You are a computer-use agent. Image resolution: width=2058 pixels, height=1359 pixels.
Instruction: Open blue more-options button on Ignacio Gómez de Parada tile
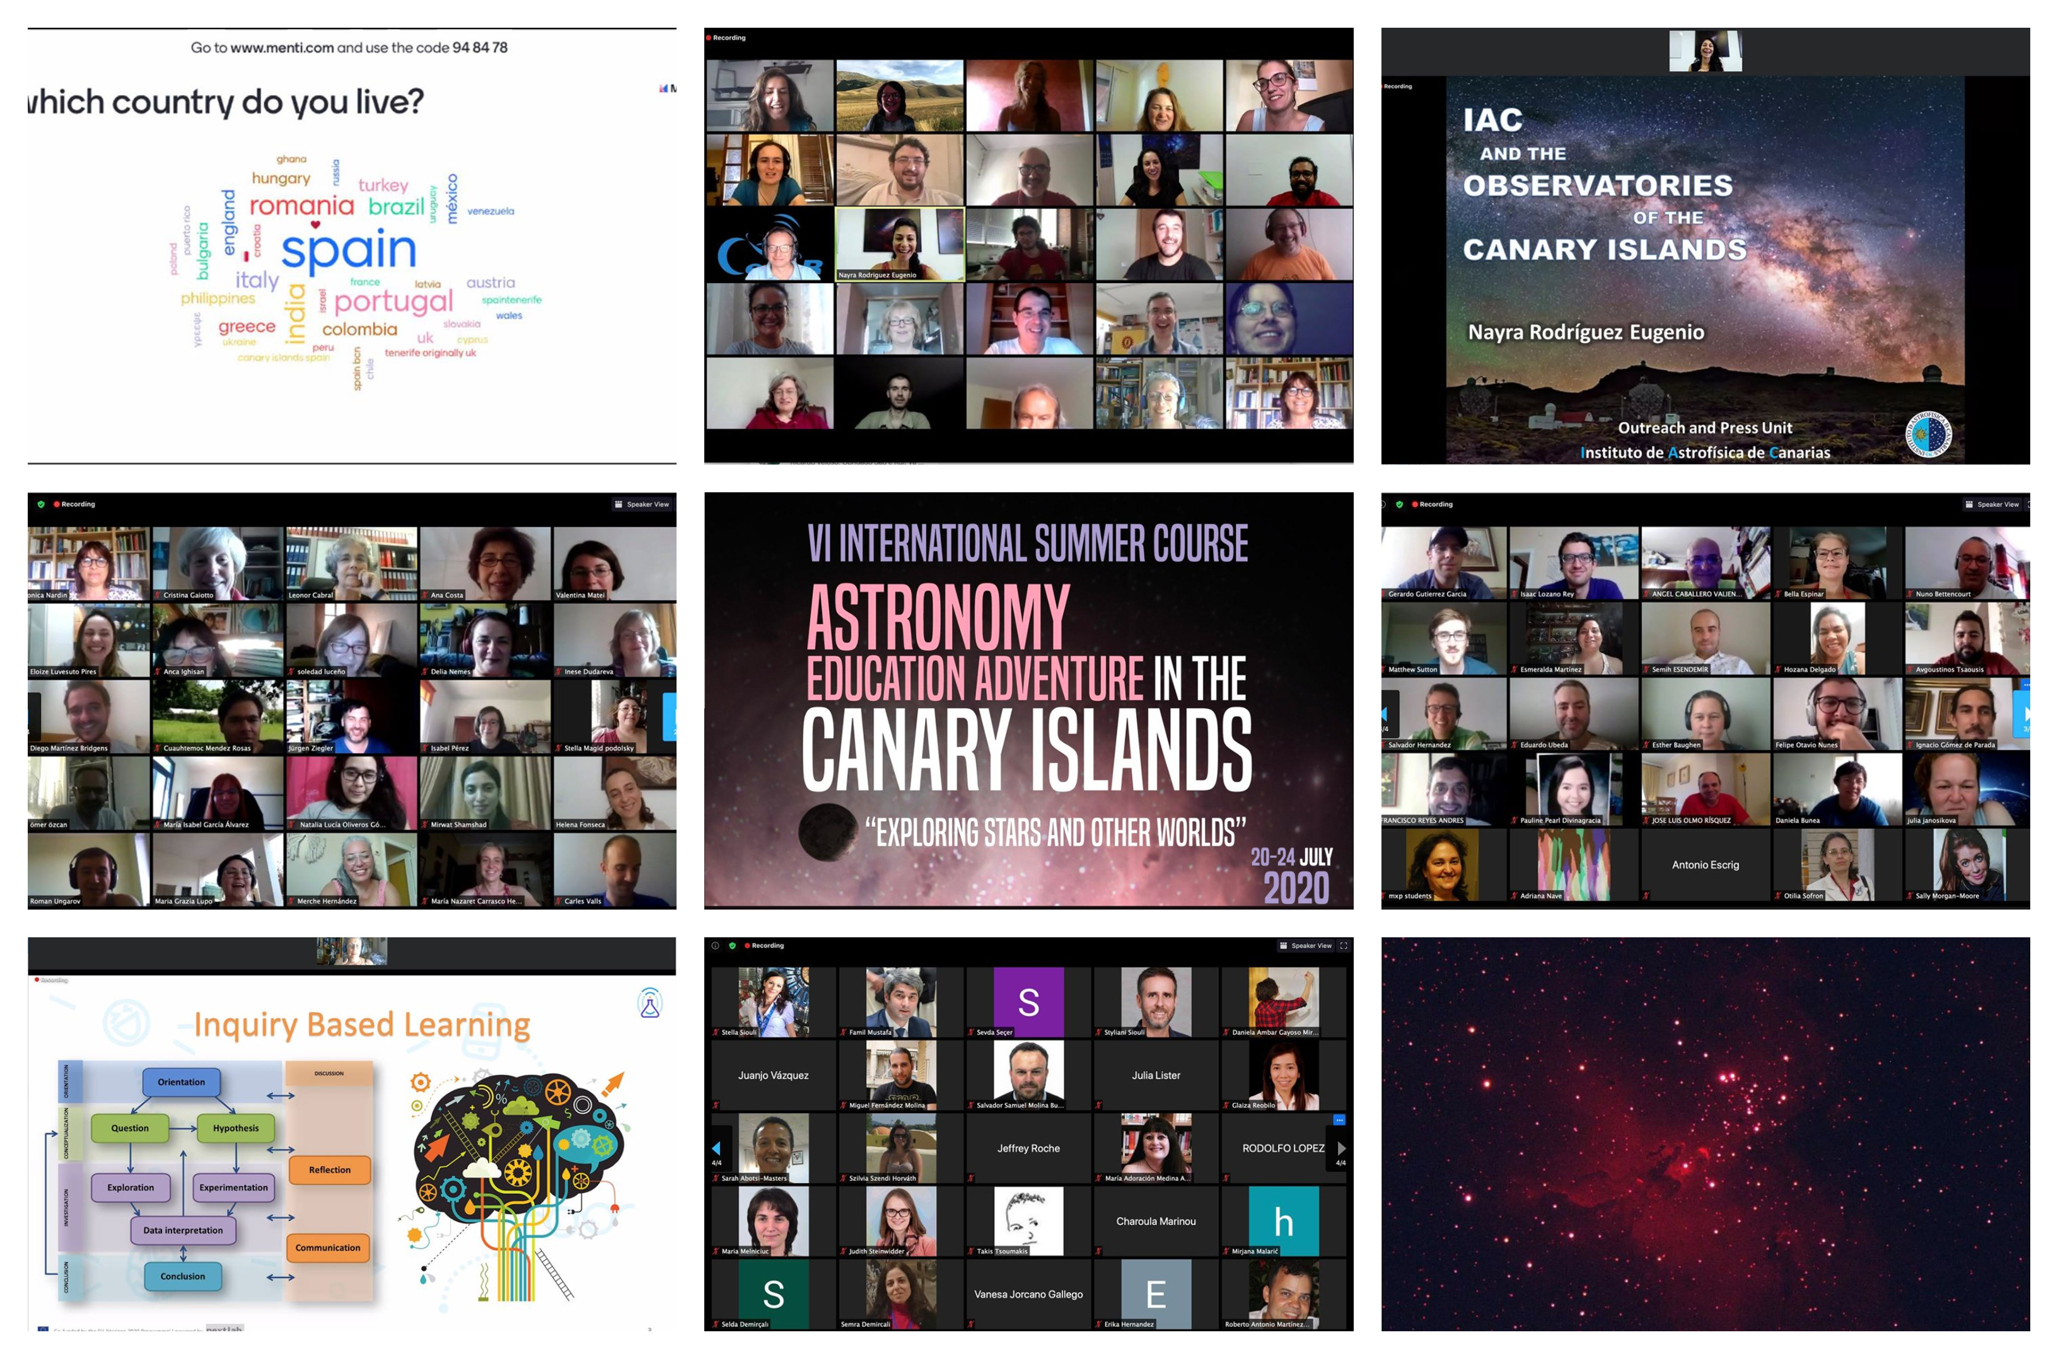click(2025, 685)
